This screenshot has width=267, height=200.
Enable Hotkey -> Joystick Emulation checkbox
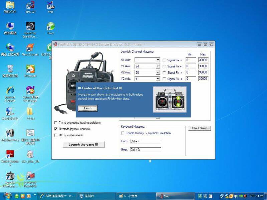click(122, 133)
